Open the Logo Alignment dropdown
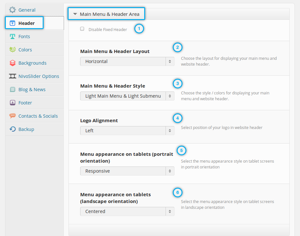Image resolution: width=300 pixels, height=236 pixels. (x=127, y=131)
